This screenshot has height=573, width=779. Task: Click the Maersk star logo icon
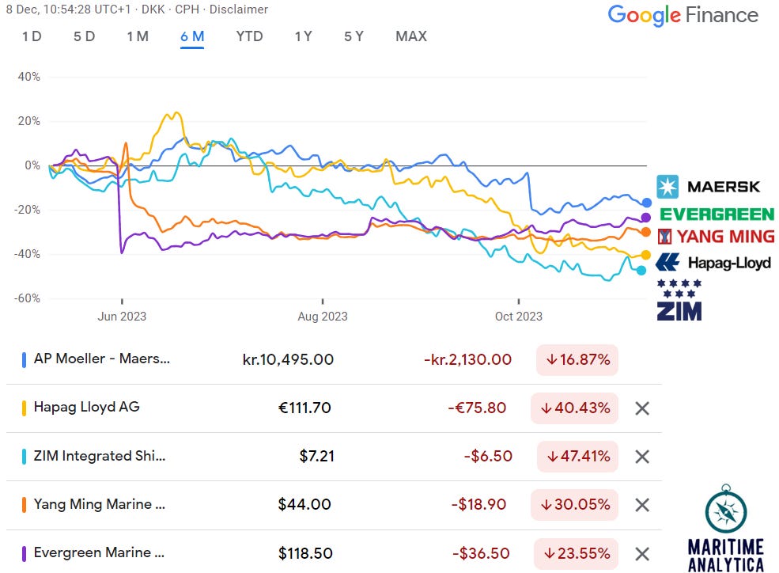pyautogui.click(x=667, y=187)
